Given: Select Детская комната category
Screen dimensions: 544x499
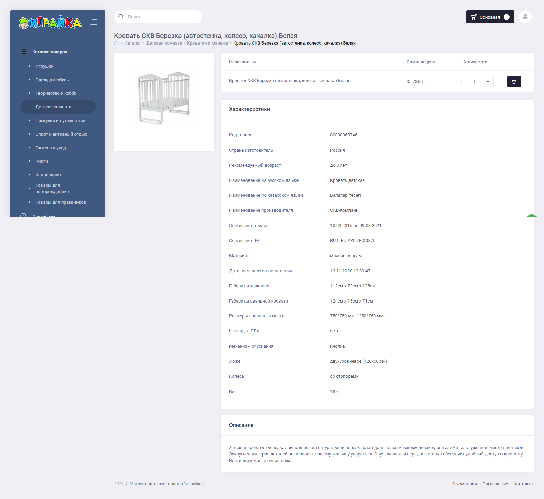Looking at the screenshot, I should tap(58, 107).
